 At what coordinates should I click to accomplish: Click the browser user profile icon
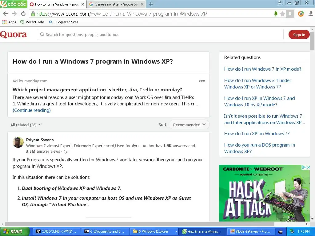(279, 2)
